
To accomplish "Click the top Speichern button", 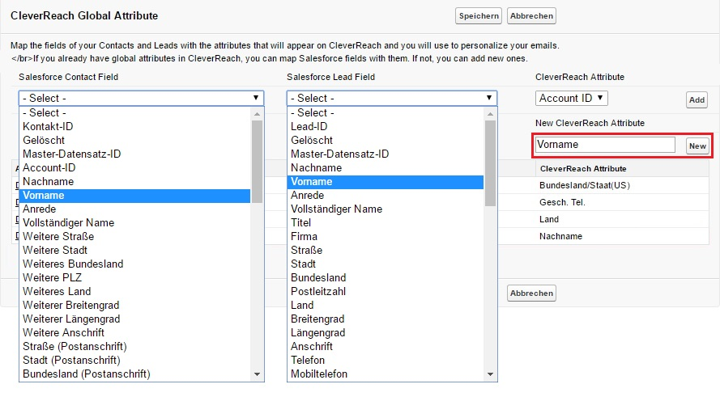I will (479, 16).
